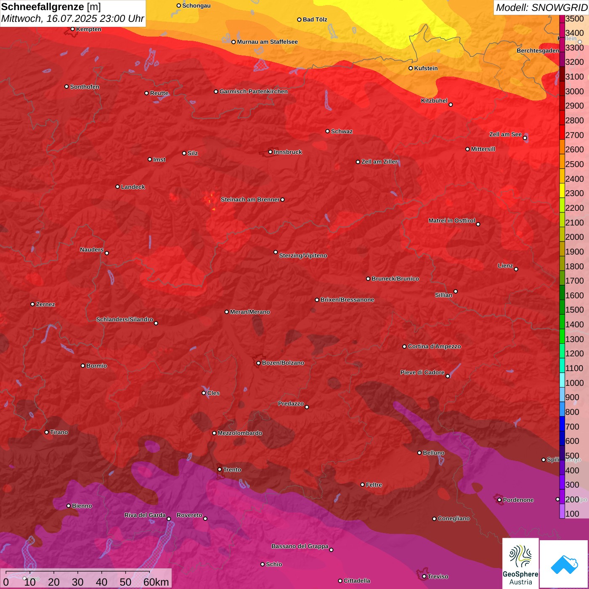
Task: Click the Sonthofen label
Action: tap(85, 87)
